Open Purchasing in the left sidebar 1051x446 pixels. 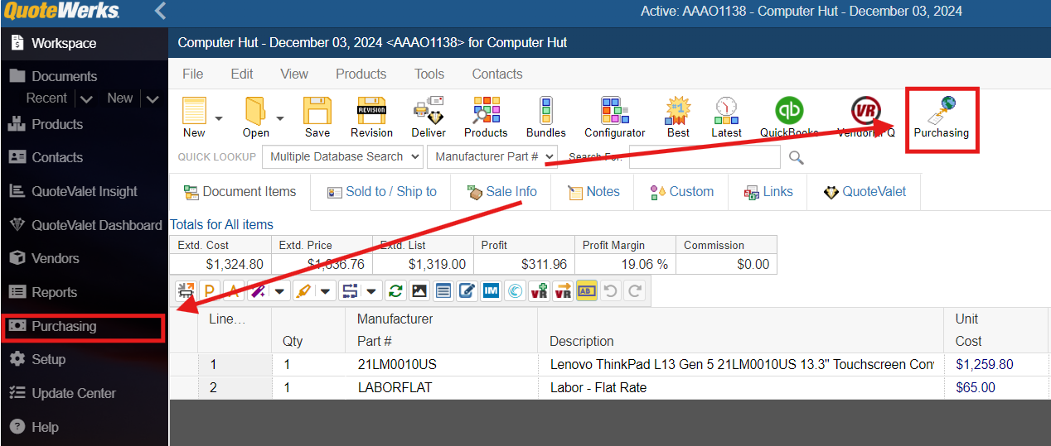tap(64, 326)
